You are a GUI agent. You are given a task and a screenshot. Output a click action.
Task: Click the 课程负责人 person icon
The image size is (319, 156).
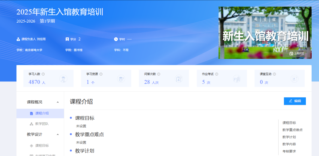coord(18,39)
